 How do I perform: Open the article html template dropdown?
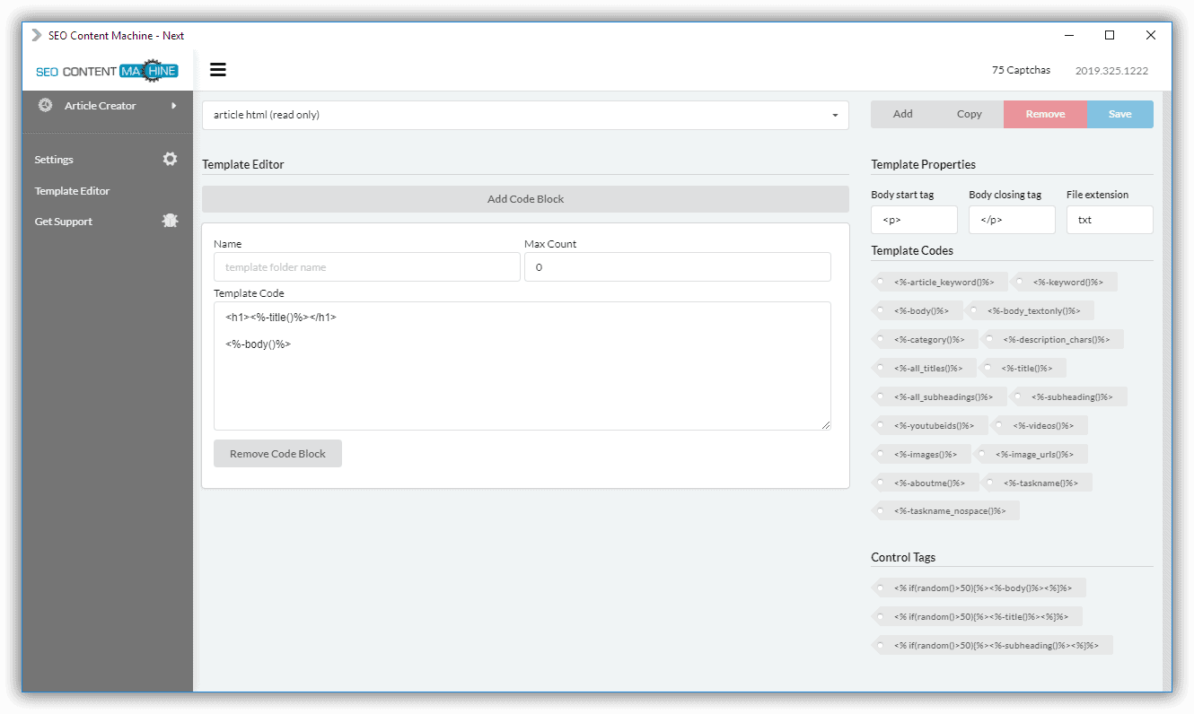coord(525,115)
